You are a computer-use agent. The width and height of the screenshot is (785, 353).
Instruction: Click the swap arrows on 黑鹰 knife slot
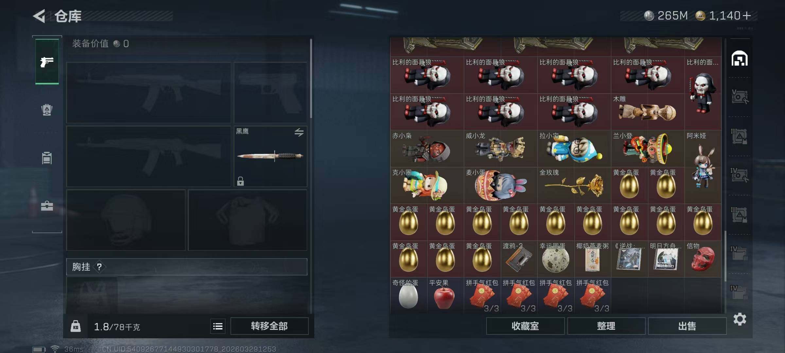point(299,132)
